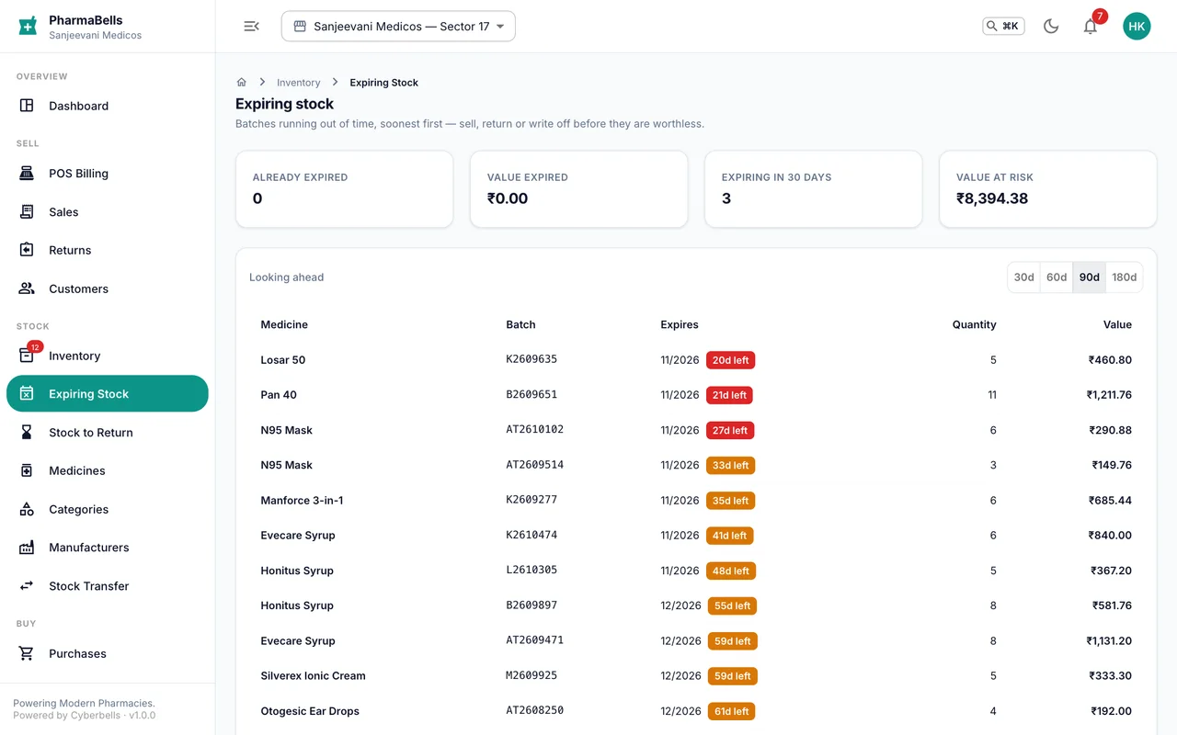This screenshot has height=735, width=1177.
Task: Open the Losar 50 batch row
Action: click(696, 360)
